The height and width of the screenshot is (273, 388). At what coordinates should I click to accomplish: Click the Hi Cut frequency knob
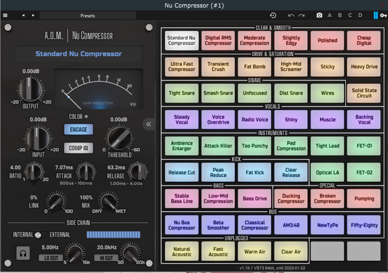coord(130,253)
